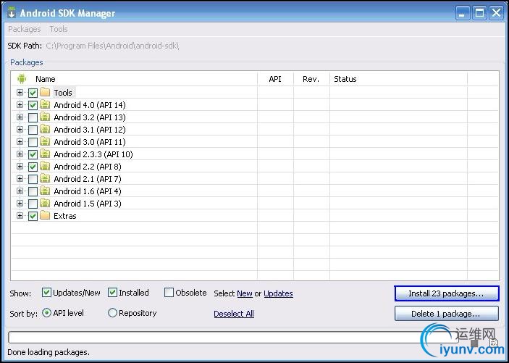Click the SDK Manager title bar icon
The image size is (509, 363).
click(12, 12)
